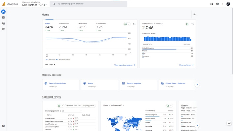The height and width of the screenshot is (131, 233).
Task: Click United States in Country ID table
Action: pyautogui.click(x=150, y=118)
